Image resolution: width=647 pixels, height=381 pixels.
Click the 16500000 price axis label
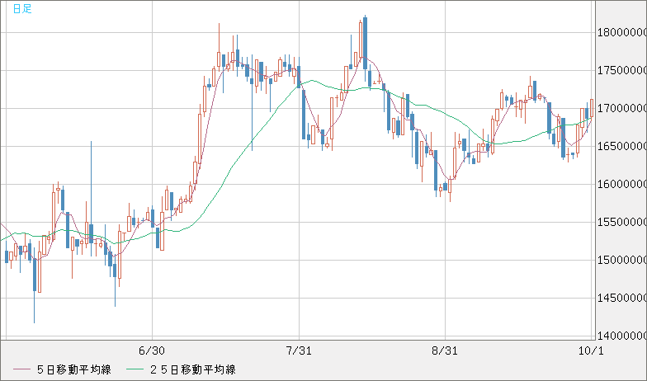click(x=620, y=146)
